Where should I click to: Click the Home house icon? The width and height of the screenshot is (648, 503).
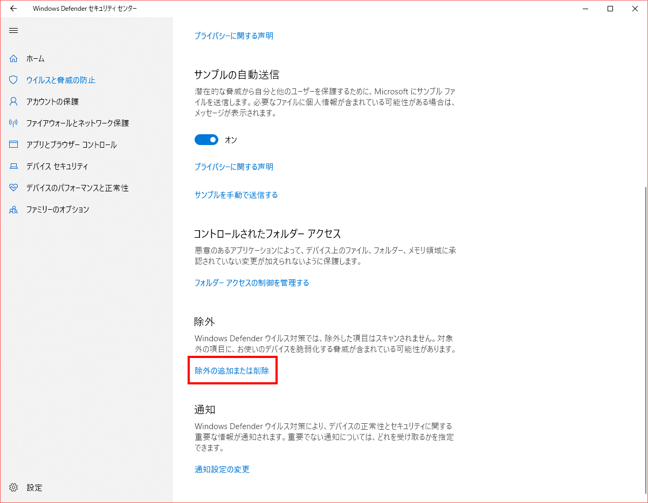[13, 58]
